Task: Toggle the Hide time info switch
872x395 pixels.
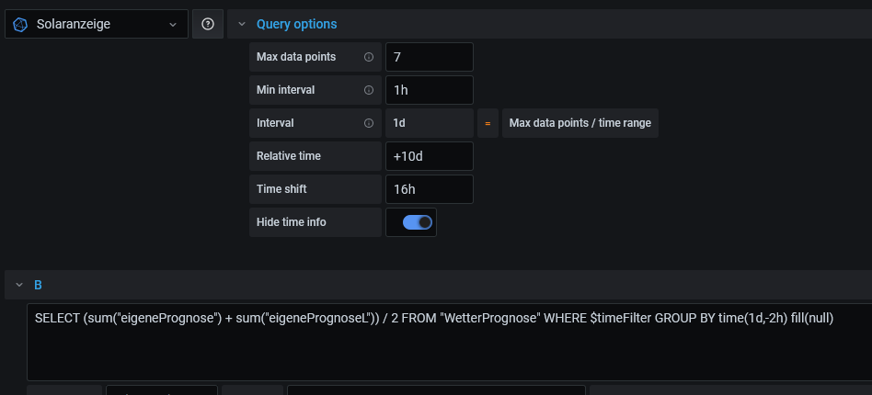Action: coord(418,222)
